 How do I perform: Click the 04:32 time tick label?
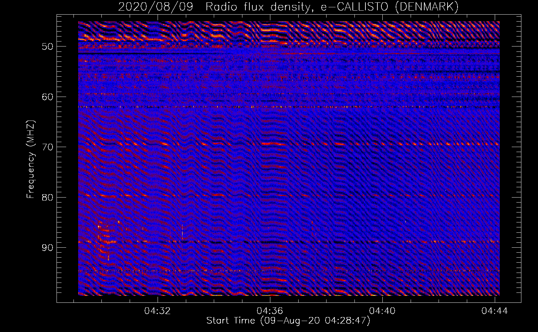click(x=157, y=311)
